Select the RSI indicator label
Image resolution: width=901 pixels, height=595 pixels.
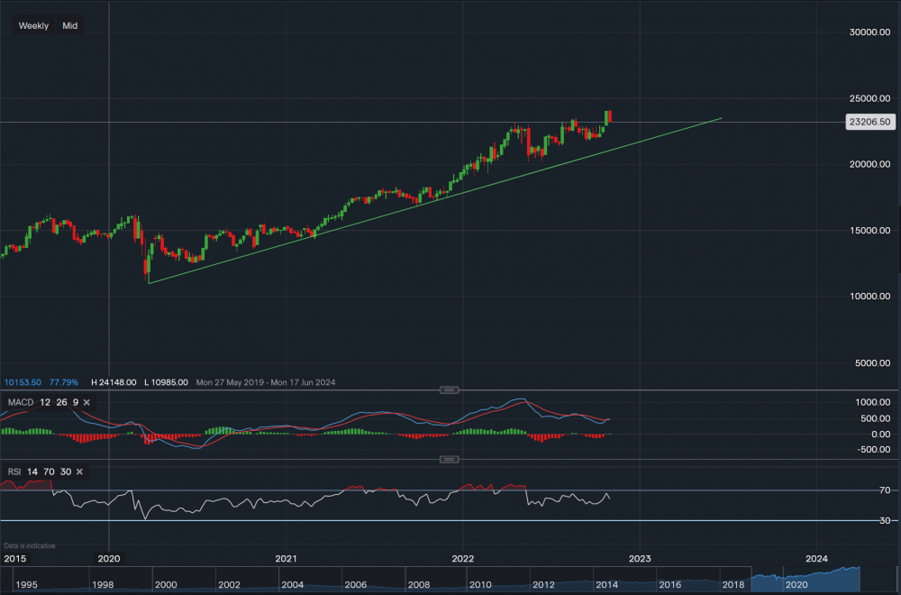point(14,471)
